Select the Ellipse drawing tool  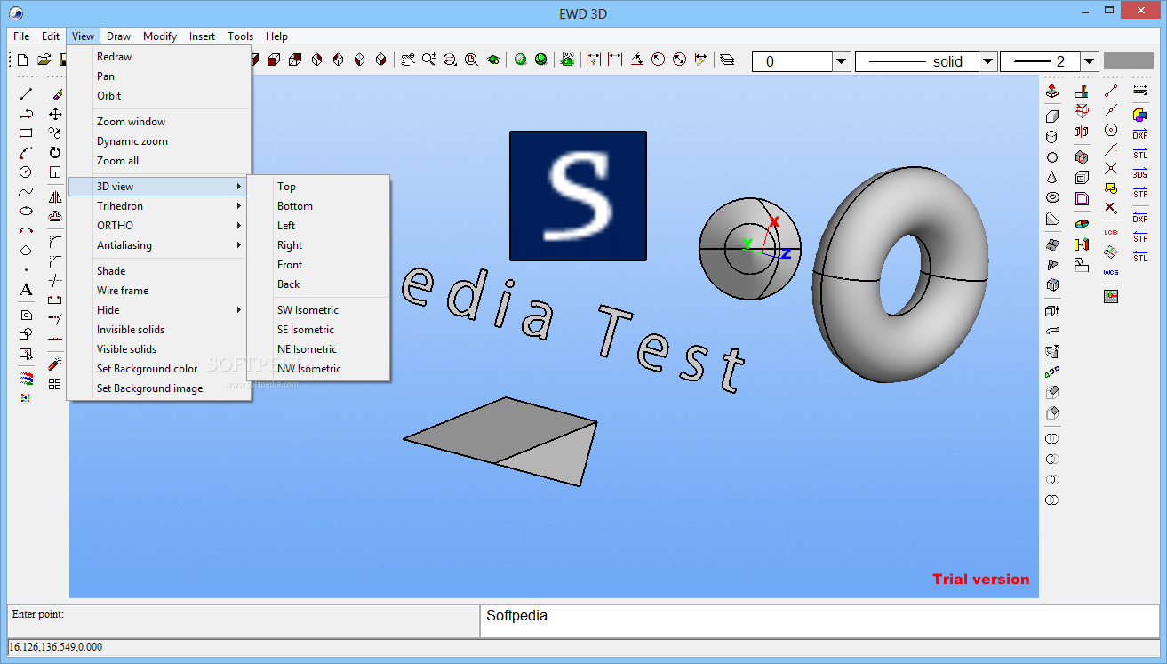(x=26, y=212)
